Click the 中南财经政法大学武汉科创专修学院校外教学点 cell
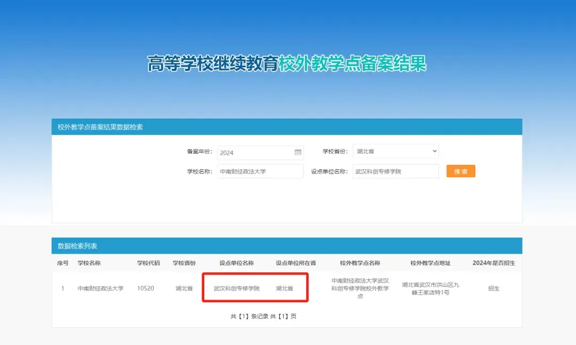The image size is (576, 345). pos(360,288)
